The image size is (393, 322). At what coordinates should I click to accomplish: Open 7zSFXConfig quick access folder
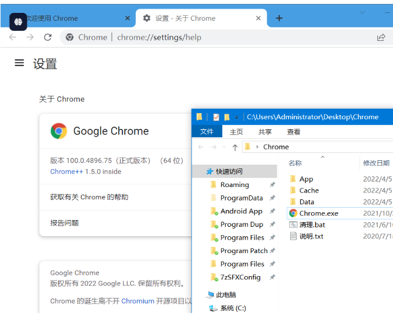click(x=240, y=277)
